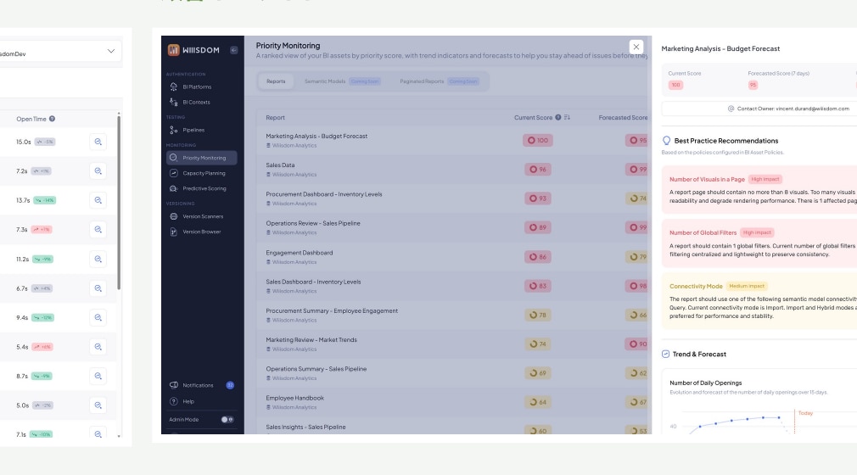Screen dimensions: 857x475
Task: Click left panel vertical scrollbar
Action: coord(119,202)
